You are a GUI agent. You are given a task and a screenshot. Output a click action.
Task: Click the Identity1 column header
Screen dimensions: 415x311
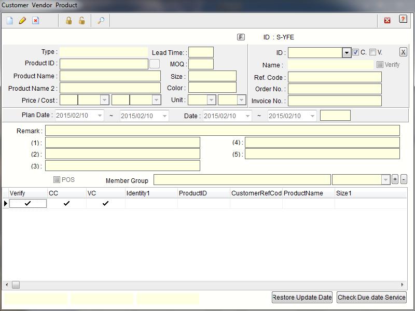click(x=151, y=193)
